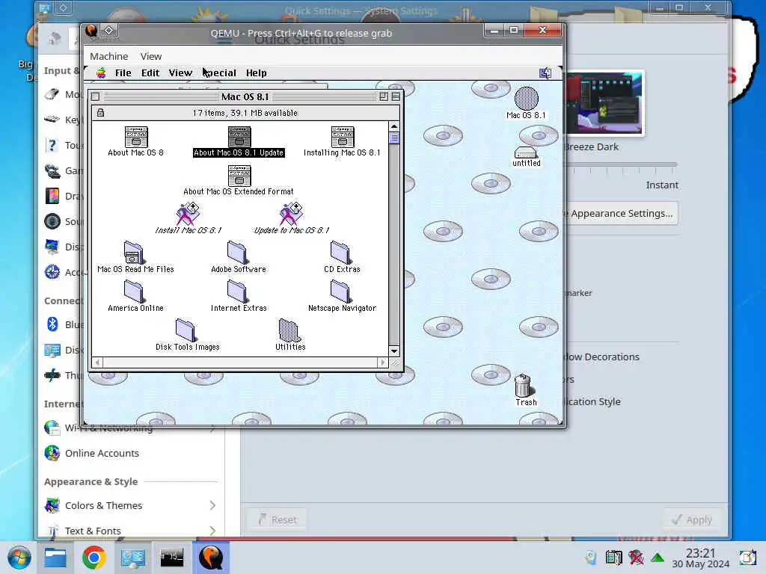Select the untitled hard disk icon
Image resolution: width=766 pixels, height=574 pixels.
pyautogui.click(x=526, y=152)
